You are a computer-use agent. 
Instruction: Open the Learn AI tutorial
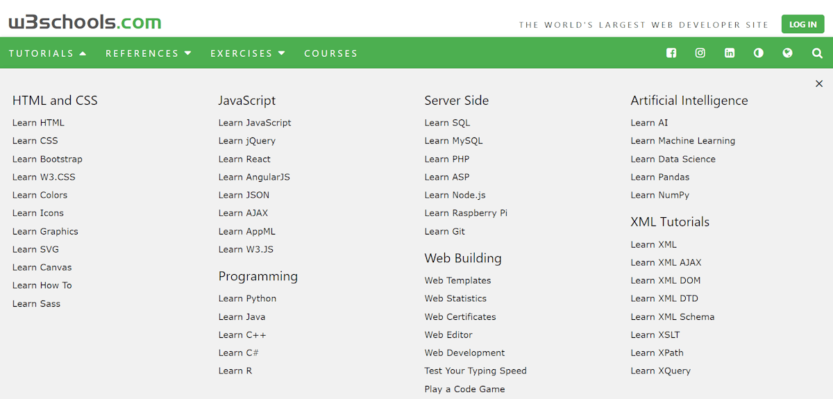click(x=649, y=123)
